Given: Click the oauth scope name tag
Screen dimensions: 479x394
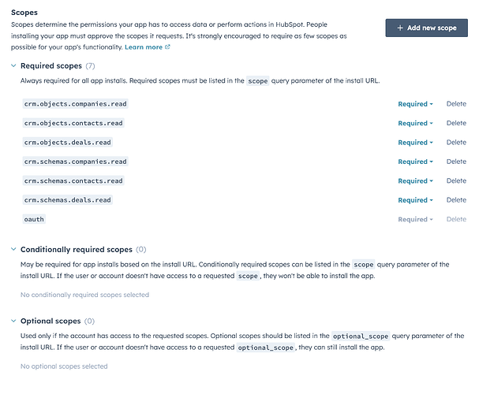Looking at the screenshot, I should tap(33, 219).
